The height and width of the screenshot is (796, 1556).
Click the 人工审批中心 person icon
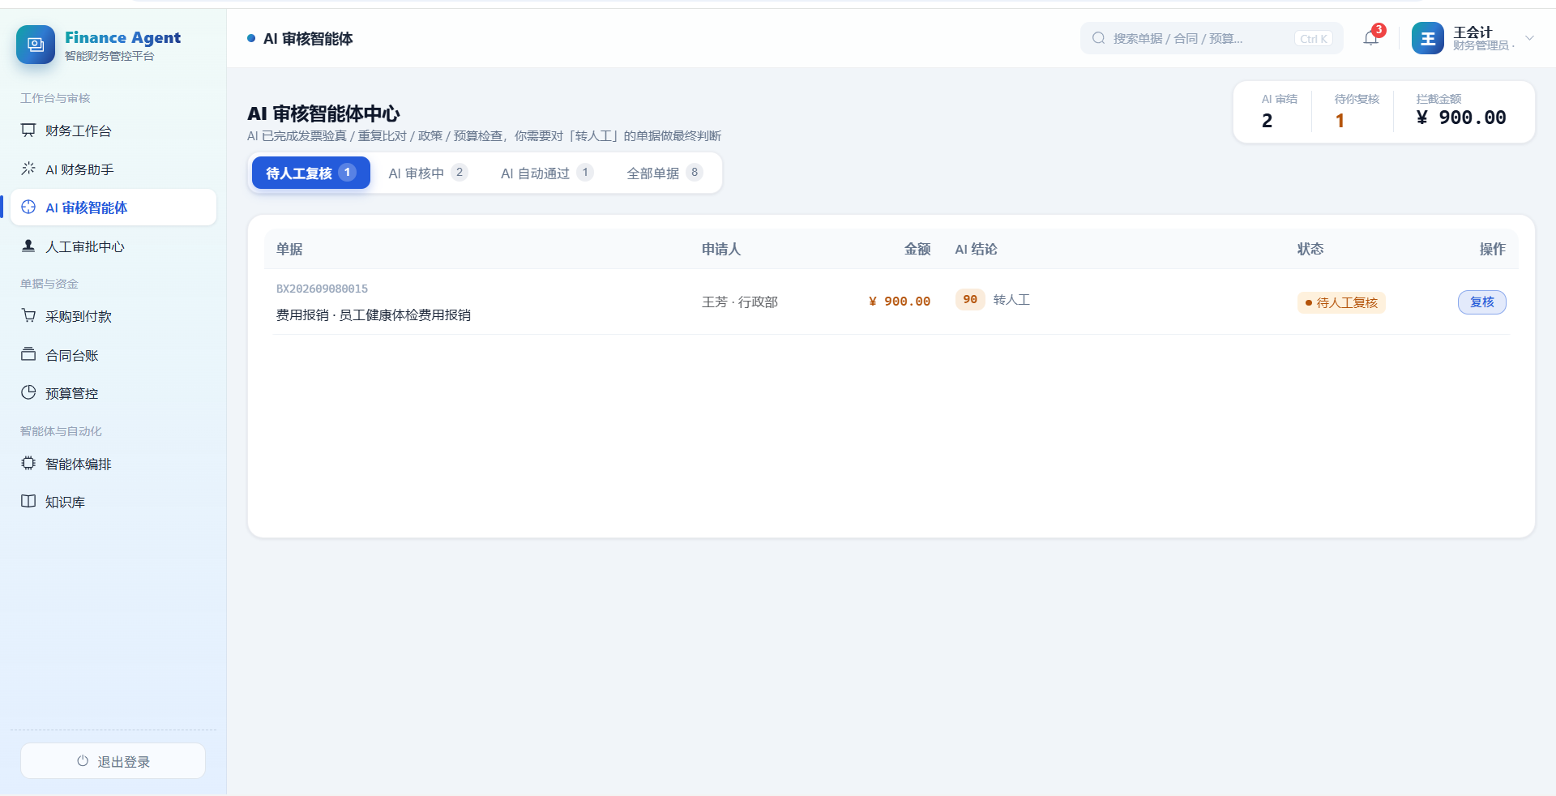click(x=28, y=246)
